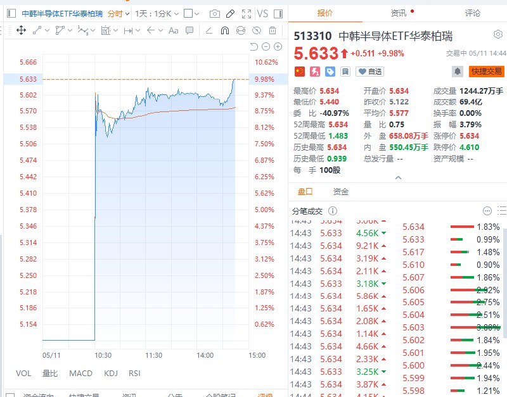Viewport: 507px width, 397px height.
Task: Delete drawings with the trash icon
Action: coord(273,30)
